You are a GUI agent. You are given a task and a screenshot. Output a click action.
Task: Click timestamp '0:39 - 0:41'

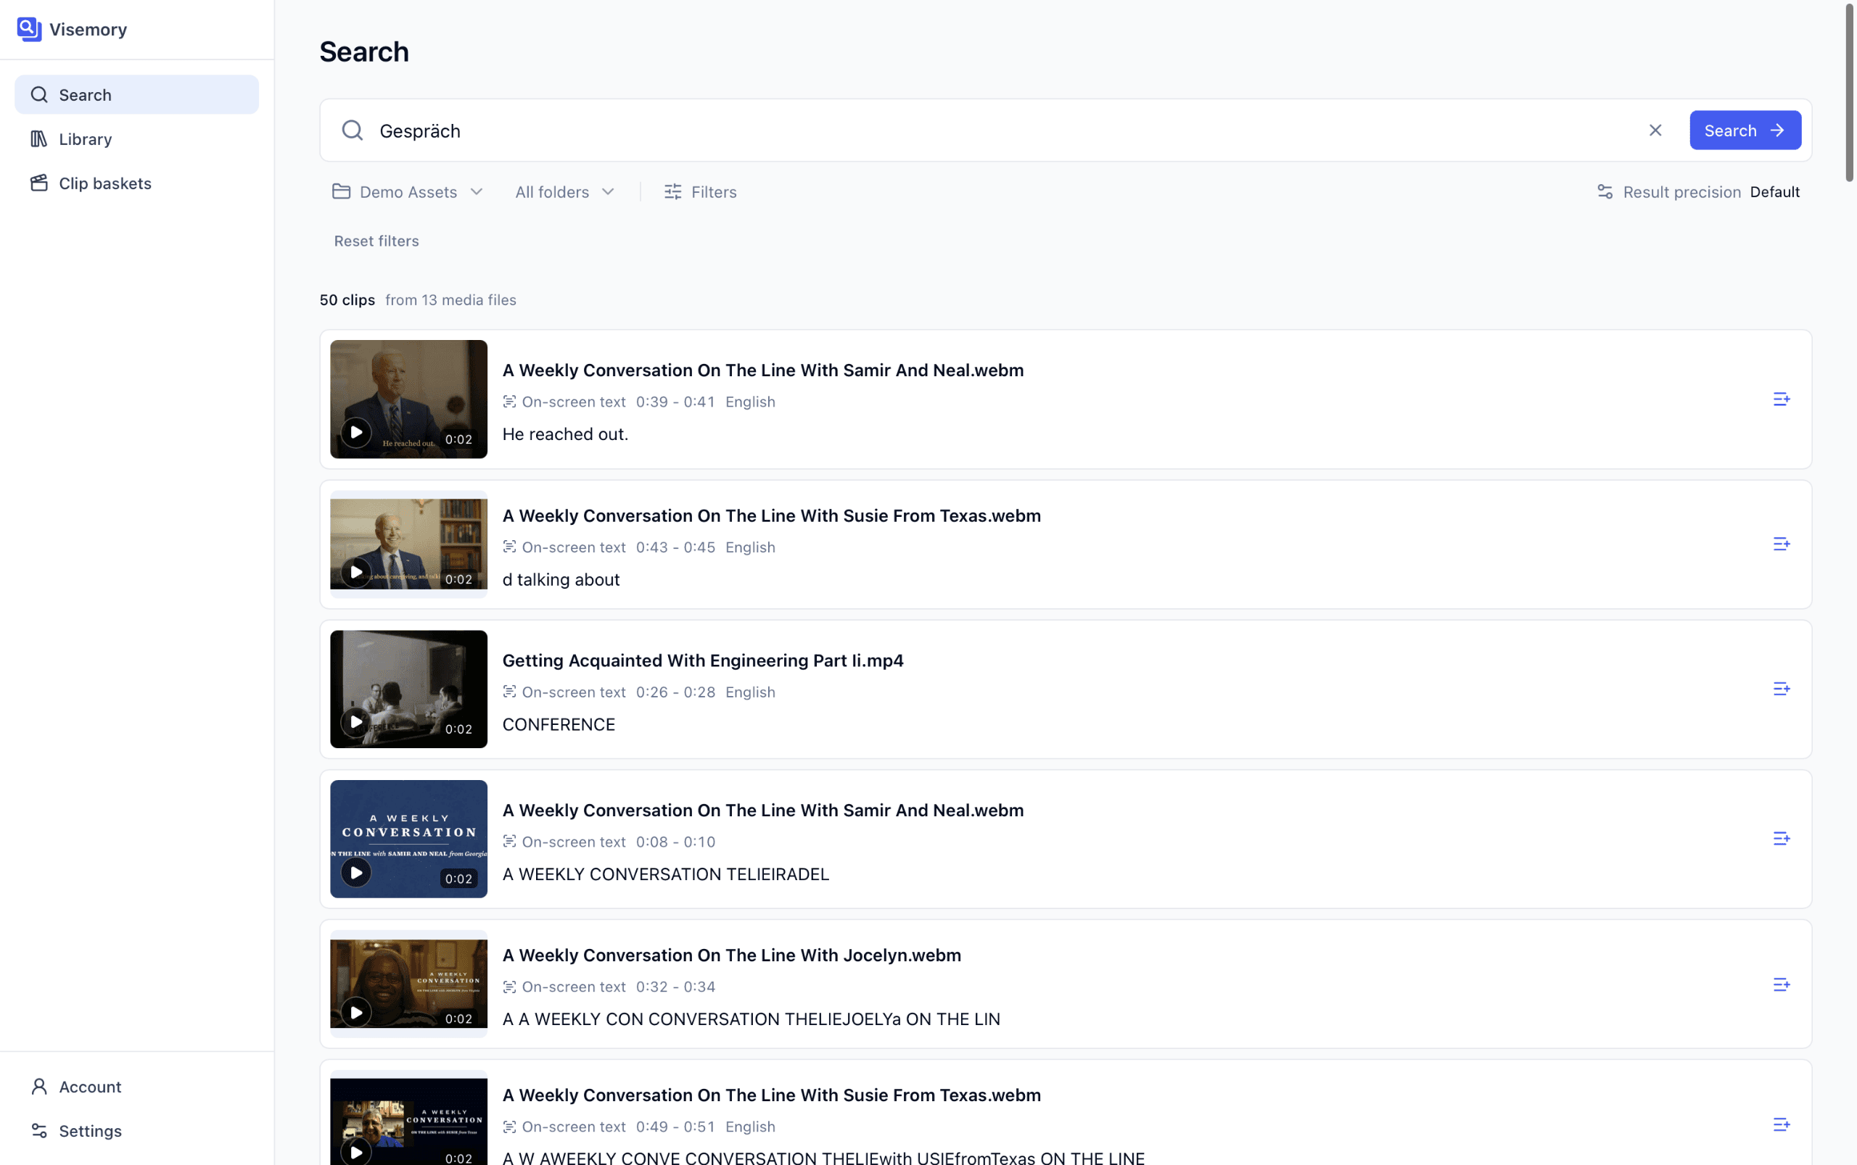(675, 402)
